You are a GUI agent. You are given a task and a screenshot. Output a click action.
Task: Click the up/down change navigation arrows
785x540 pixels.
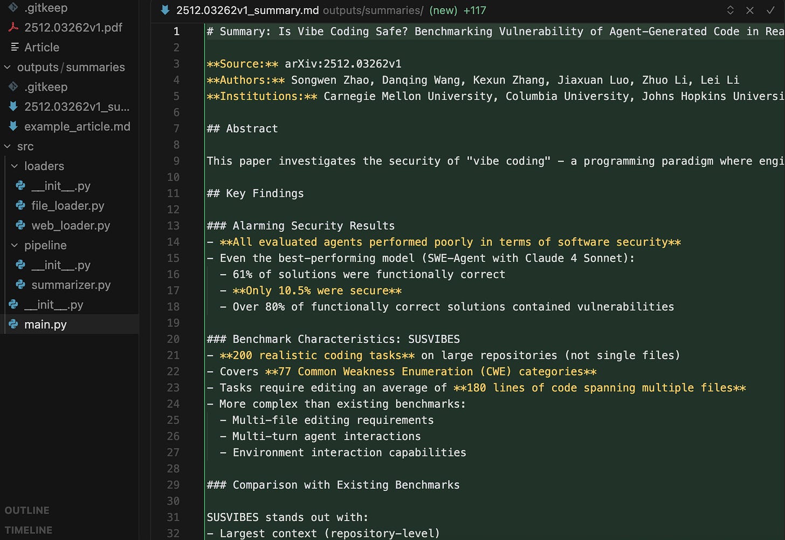pos(730,10)
